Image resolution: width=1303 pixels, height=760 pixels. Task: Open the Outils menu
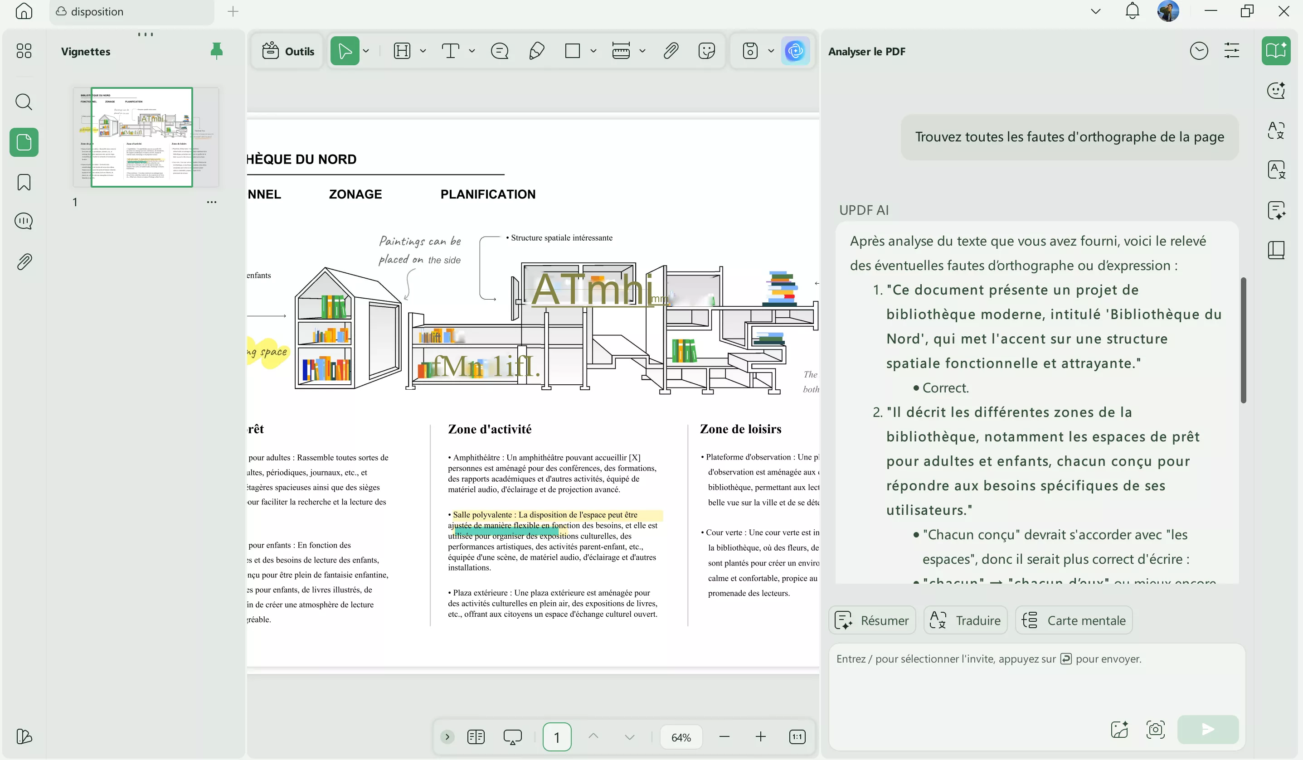point(288,51)
